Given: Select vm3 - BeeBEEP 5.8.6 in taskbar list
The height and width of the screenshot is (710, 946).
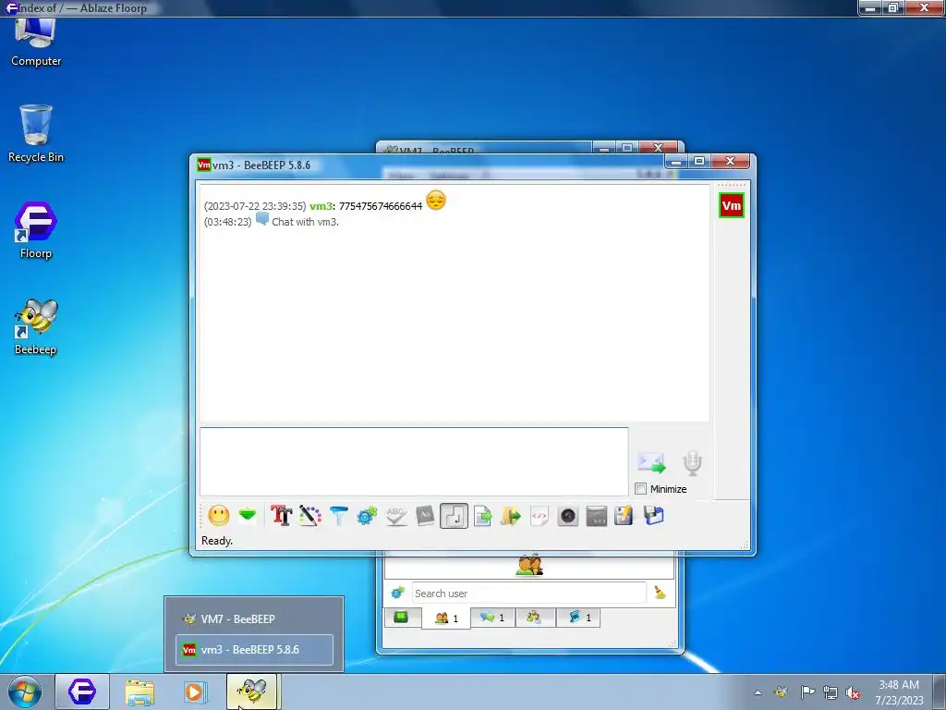Looking at the screenshot, I should 254,650.
